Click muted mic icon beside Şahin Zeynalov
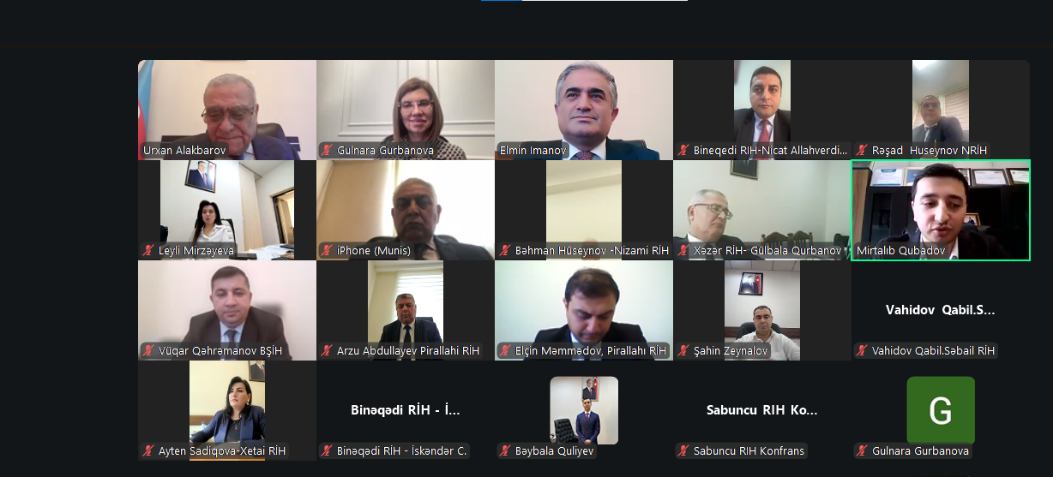 coord(684,351)
